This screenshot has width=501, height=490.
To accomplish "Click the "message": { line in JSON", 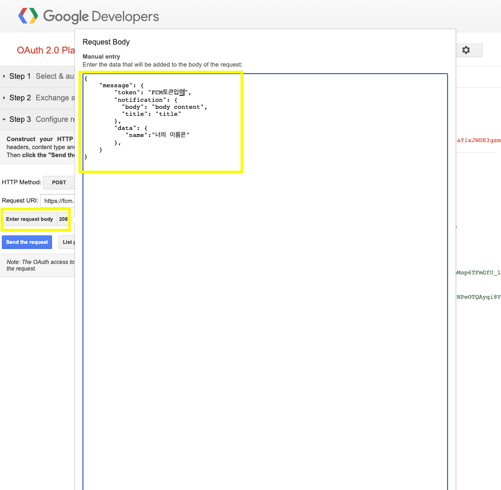I will tap(121, 86).
